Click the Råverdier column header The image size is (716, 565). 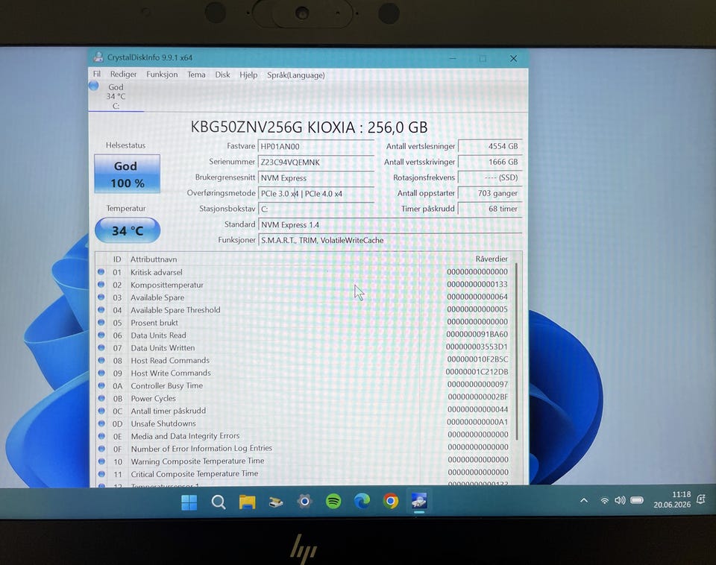492,259
